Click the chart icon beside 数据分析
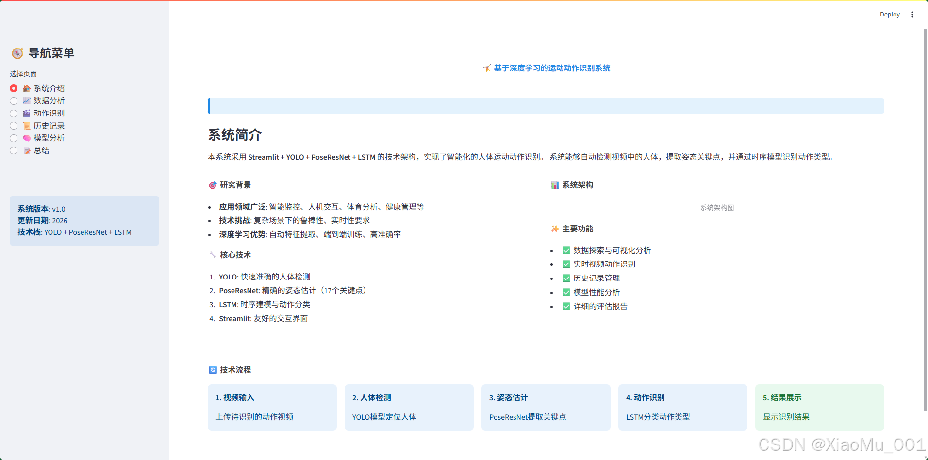 [x=27, y=101]
